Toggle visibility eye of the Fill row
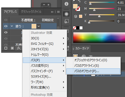 tap(6, 26)
